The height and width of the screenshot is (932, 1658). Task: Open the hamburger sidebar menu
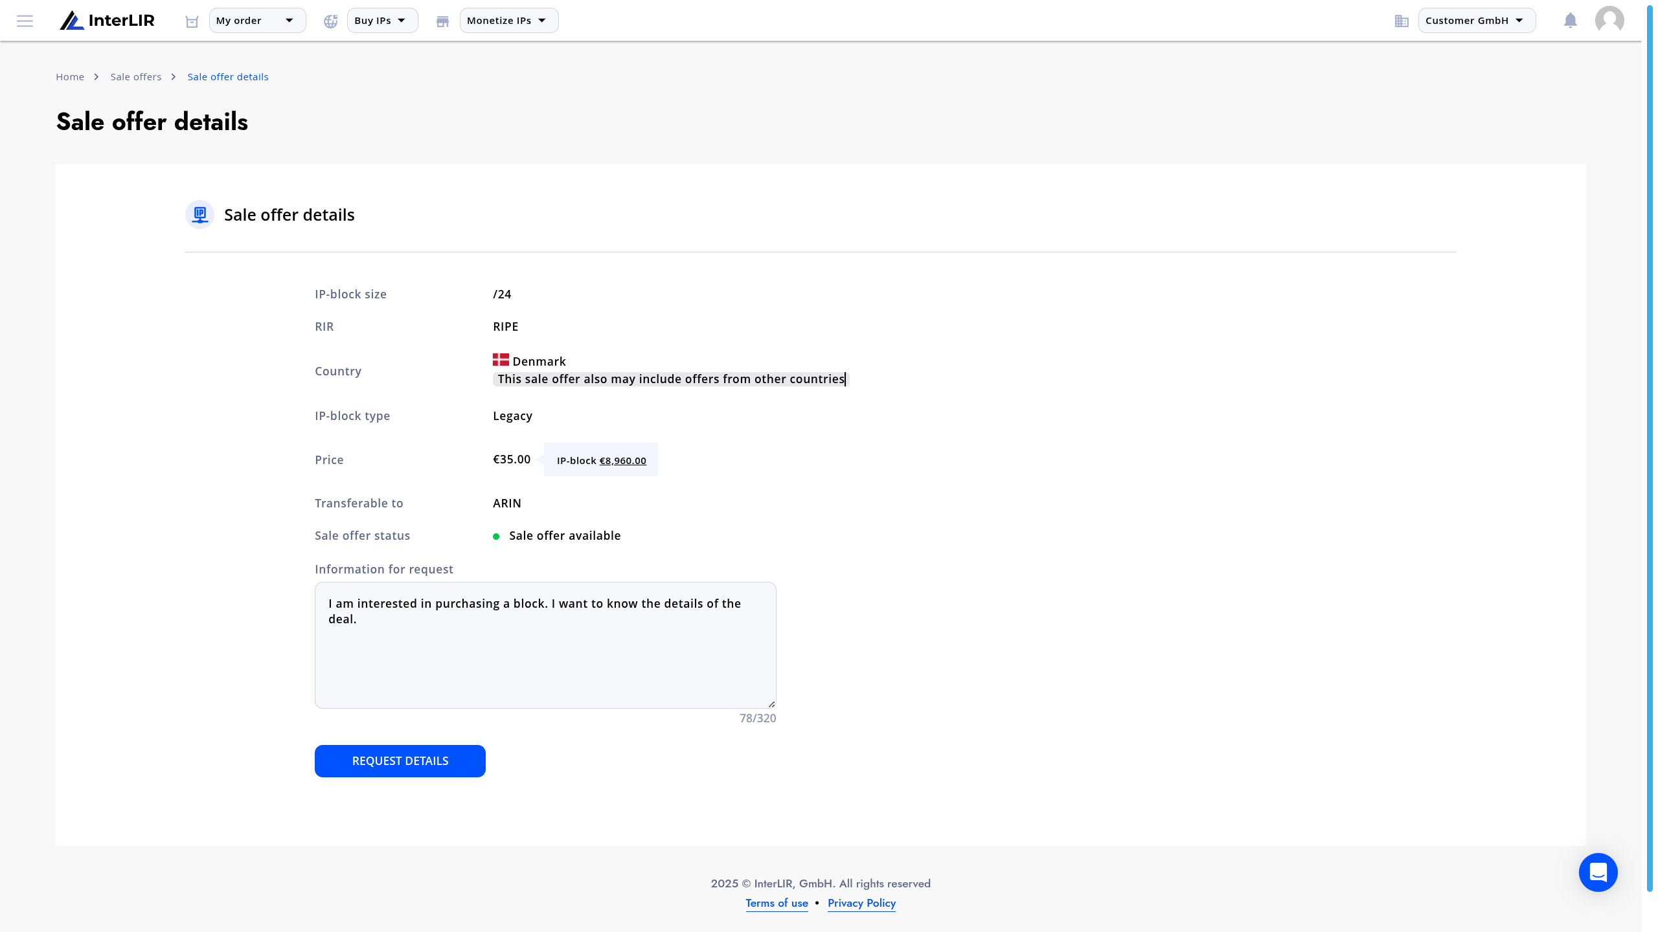(x=25, y=21)
